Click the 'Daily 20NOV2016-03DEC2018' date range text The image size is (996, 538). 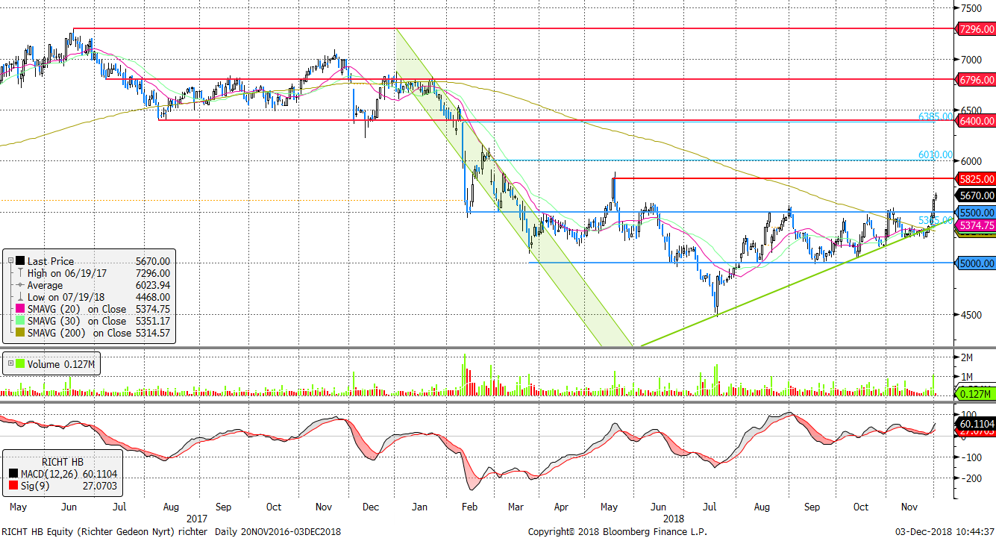tap(278, 531)
